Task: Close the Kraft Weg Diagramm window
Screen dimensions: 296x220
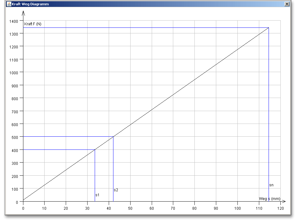Action: [287, 4]
